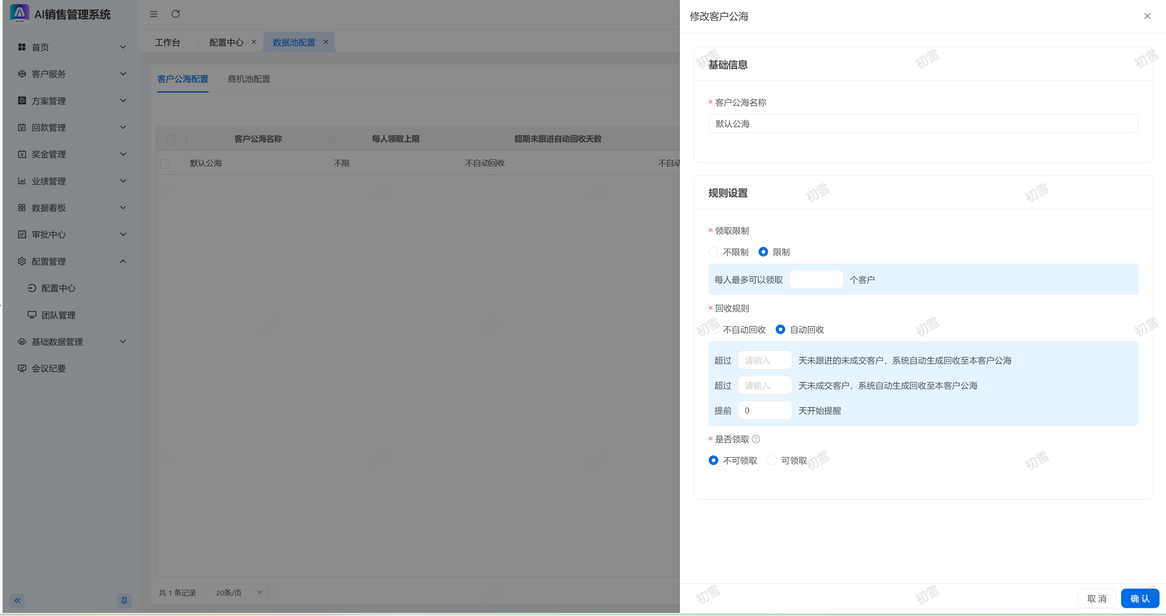Click the 取消 button
Viewport: 1166px width, 616px height.
[1096, 598]
